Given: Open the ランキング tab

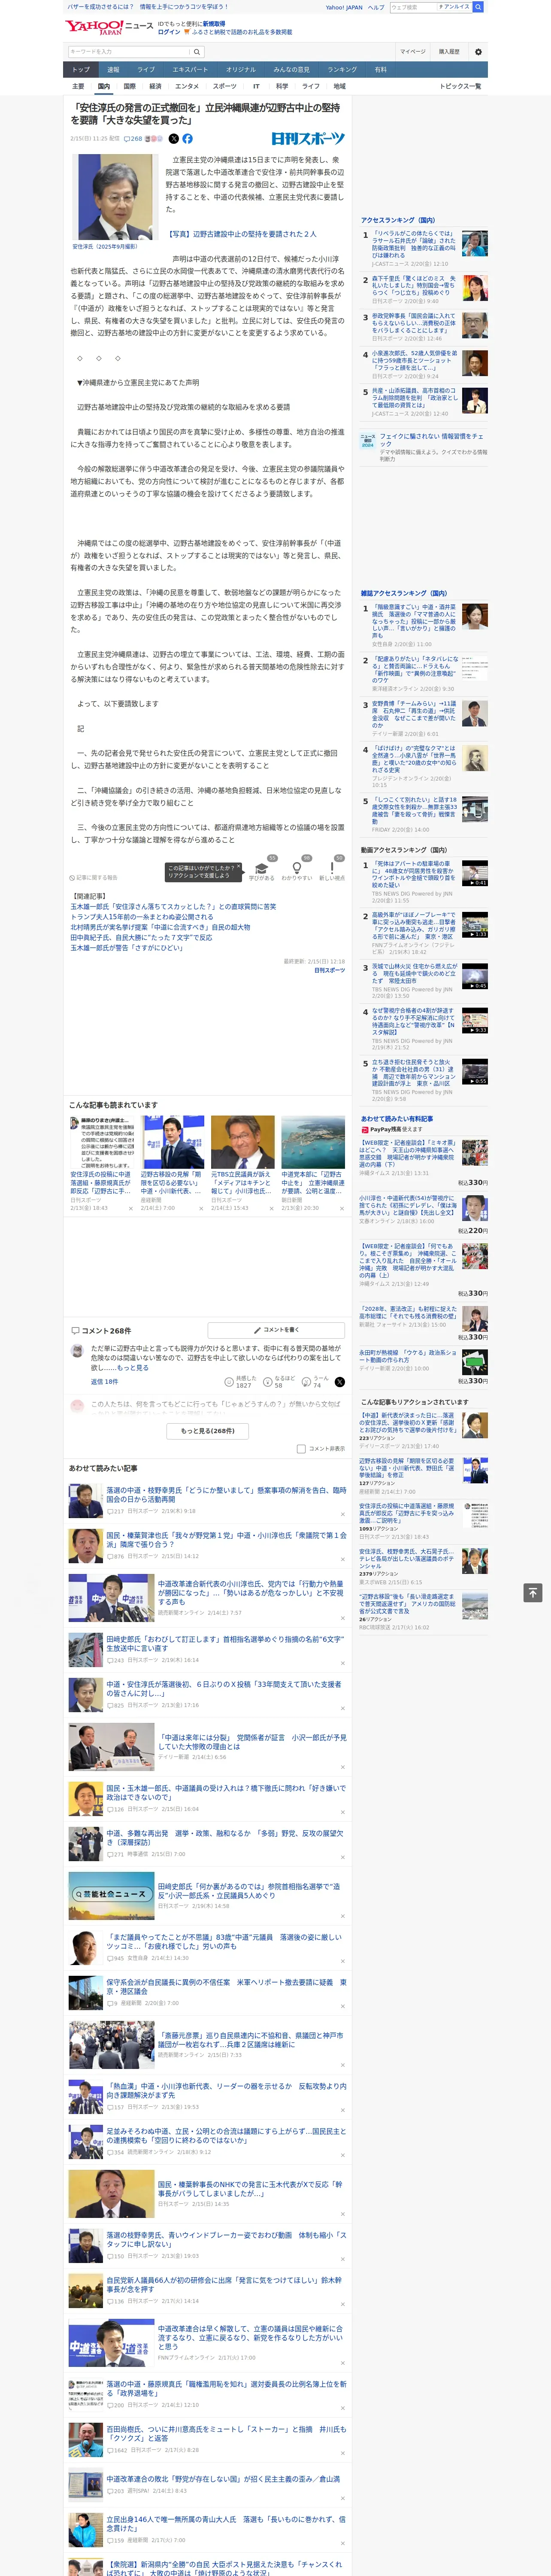Looking at the screenshot, I should [342, 70].
